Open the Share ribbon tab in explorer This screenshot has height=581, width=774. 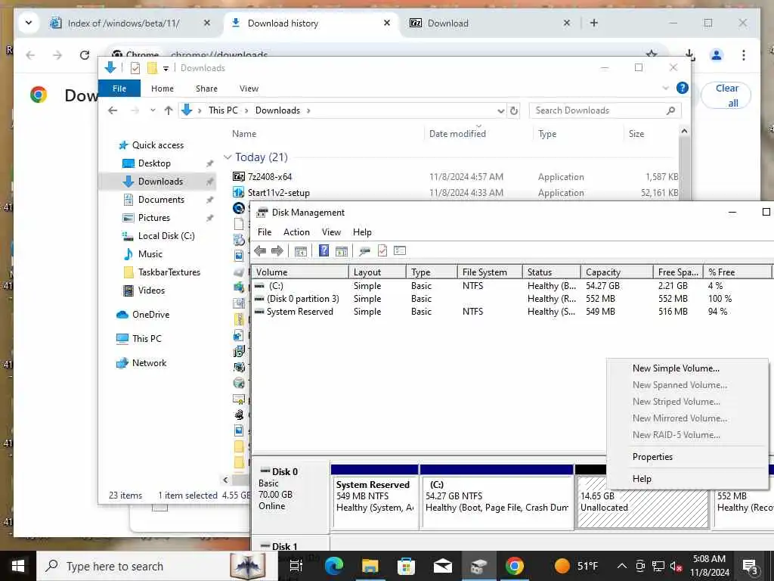[206, 89]
